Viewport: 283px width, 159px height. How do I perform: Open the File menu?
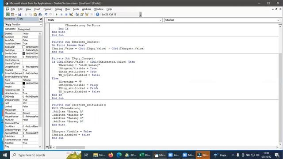(x=13, y=9)
